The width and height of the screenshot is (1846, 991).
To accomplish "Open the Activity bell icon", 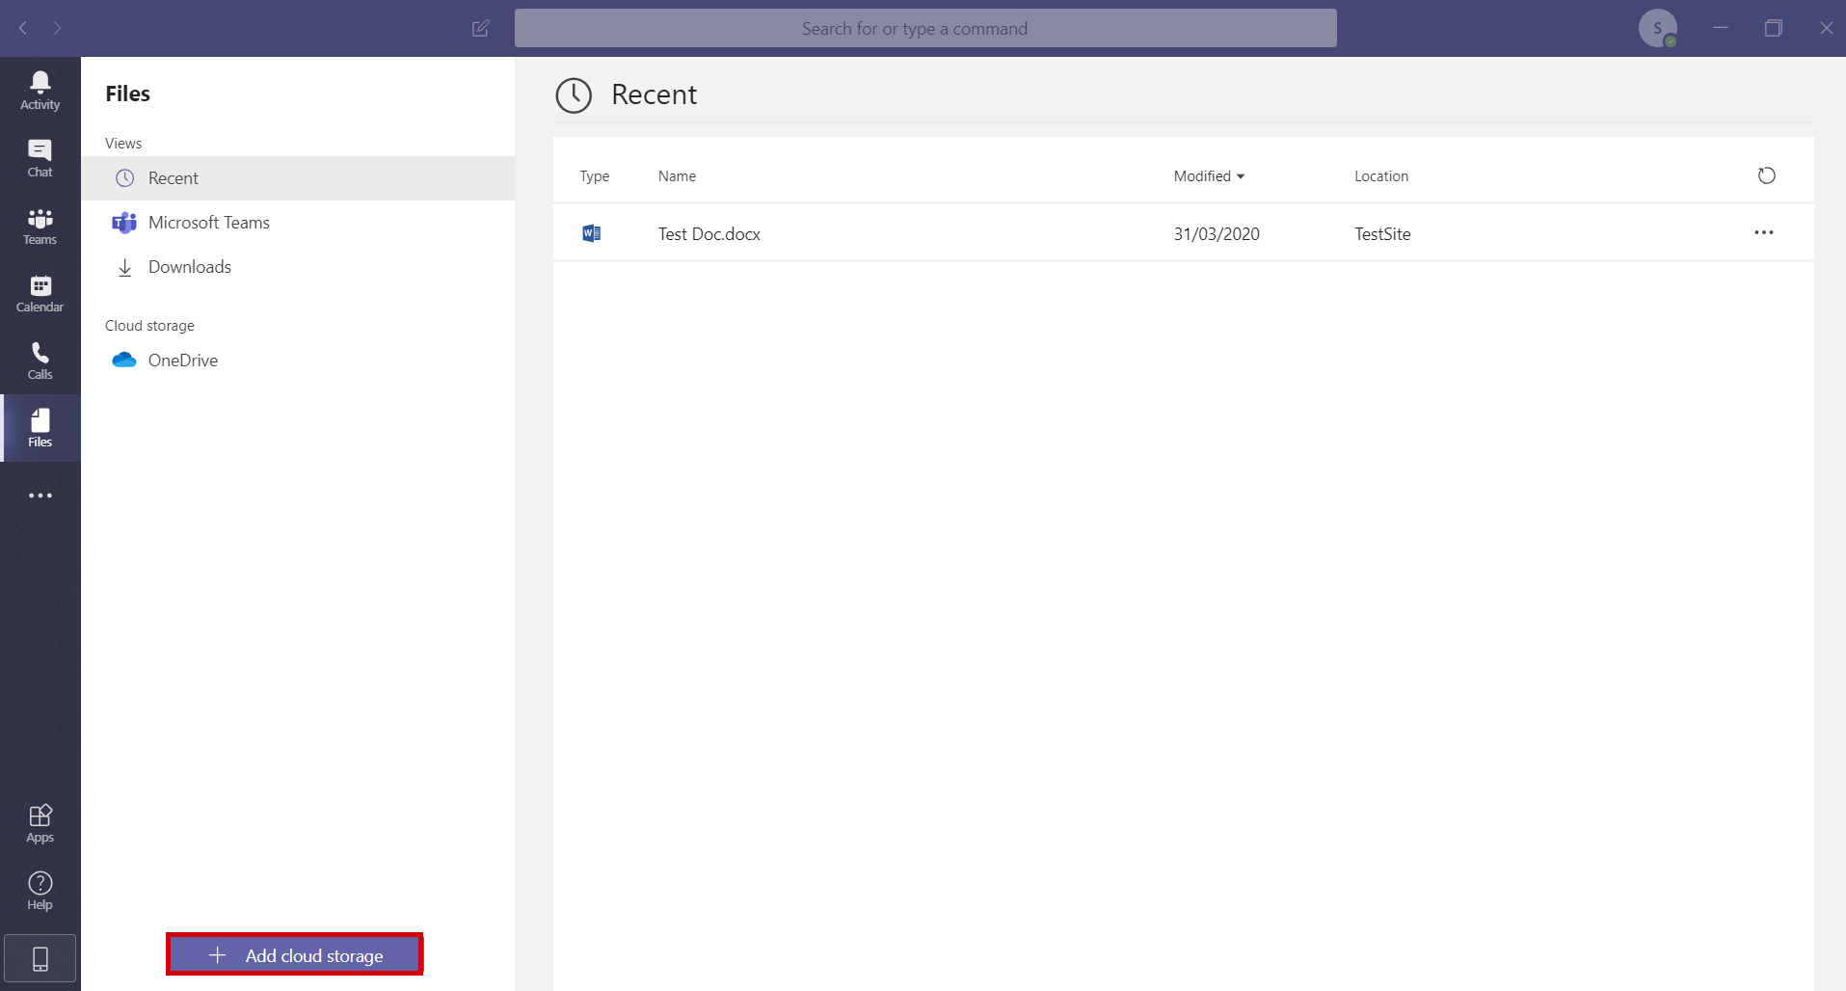I will coord(40,91).
